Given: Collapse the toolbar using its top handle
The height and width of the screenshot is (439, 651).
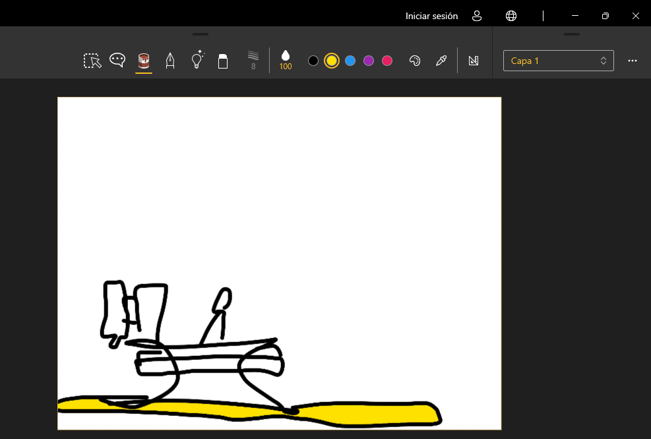Looking at the screenshot, I should 201,34.
